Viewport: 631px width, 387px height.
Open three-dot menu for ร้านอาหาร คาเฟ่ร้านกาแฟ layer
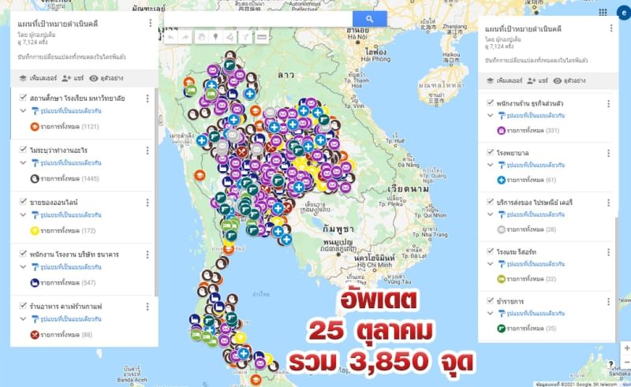(x=147, y=307)
